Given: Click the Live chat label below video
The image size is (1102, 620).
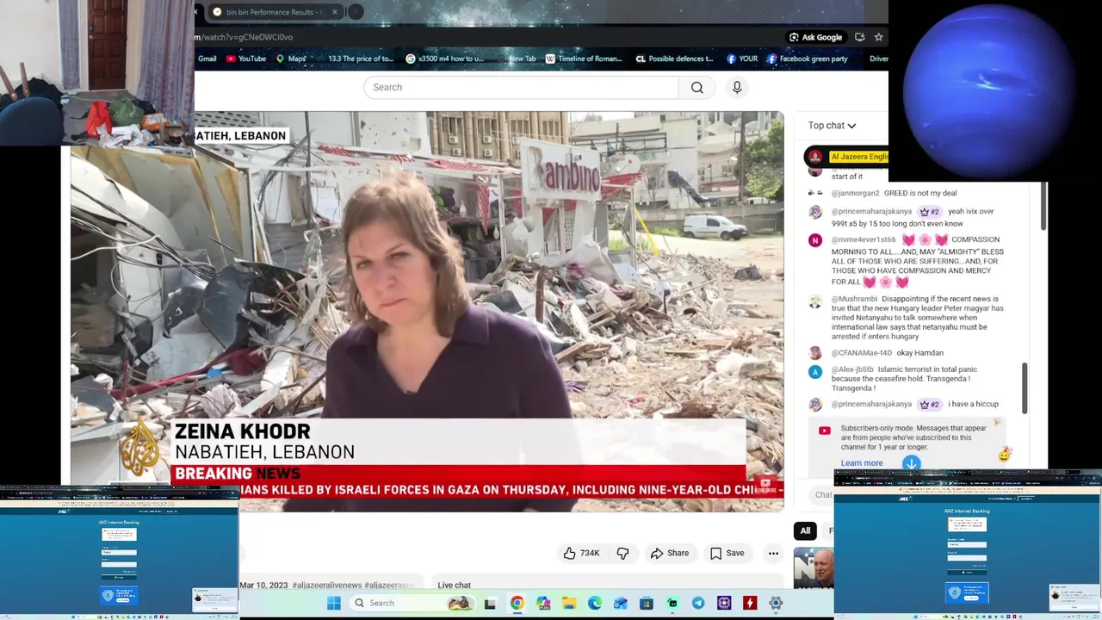Looking at the screenshot, I should tap(454, 585).
